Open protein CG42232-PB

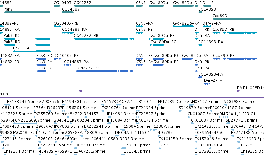104,71
